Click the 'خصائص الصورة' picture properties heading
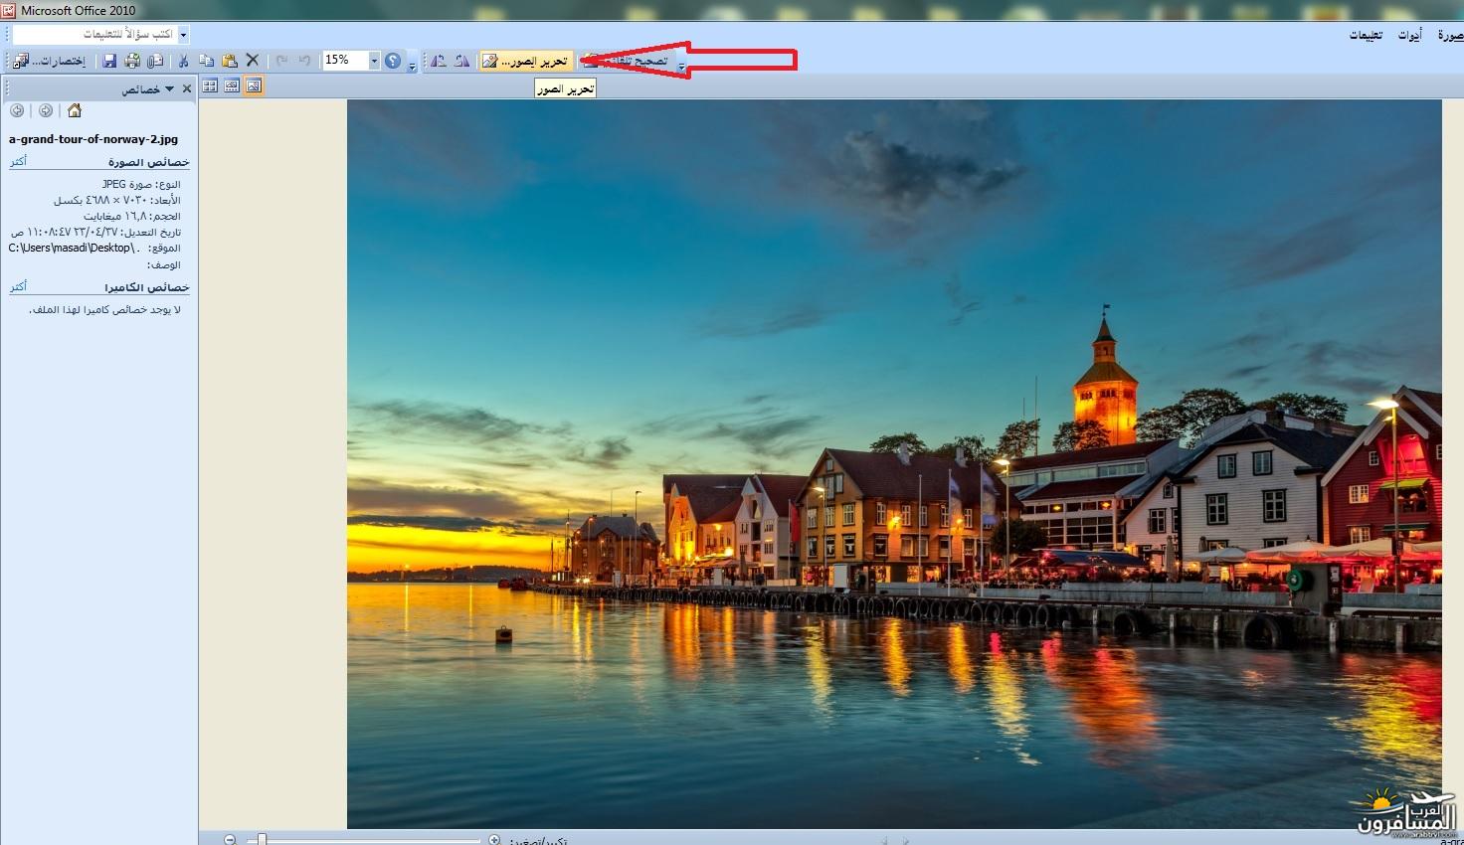Screen dimensions: 1464x845 click(149, 162)
